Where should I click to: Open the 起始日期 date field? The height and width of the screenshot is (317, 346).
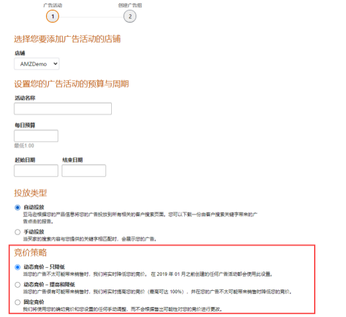(36, 170)
